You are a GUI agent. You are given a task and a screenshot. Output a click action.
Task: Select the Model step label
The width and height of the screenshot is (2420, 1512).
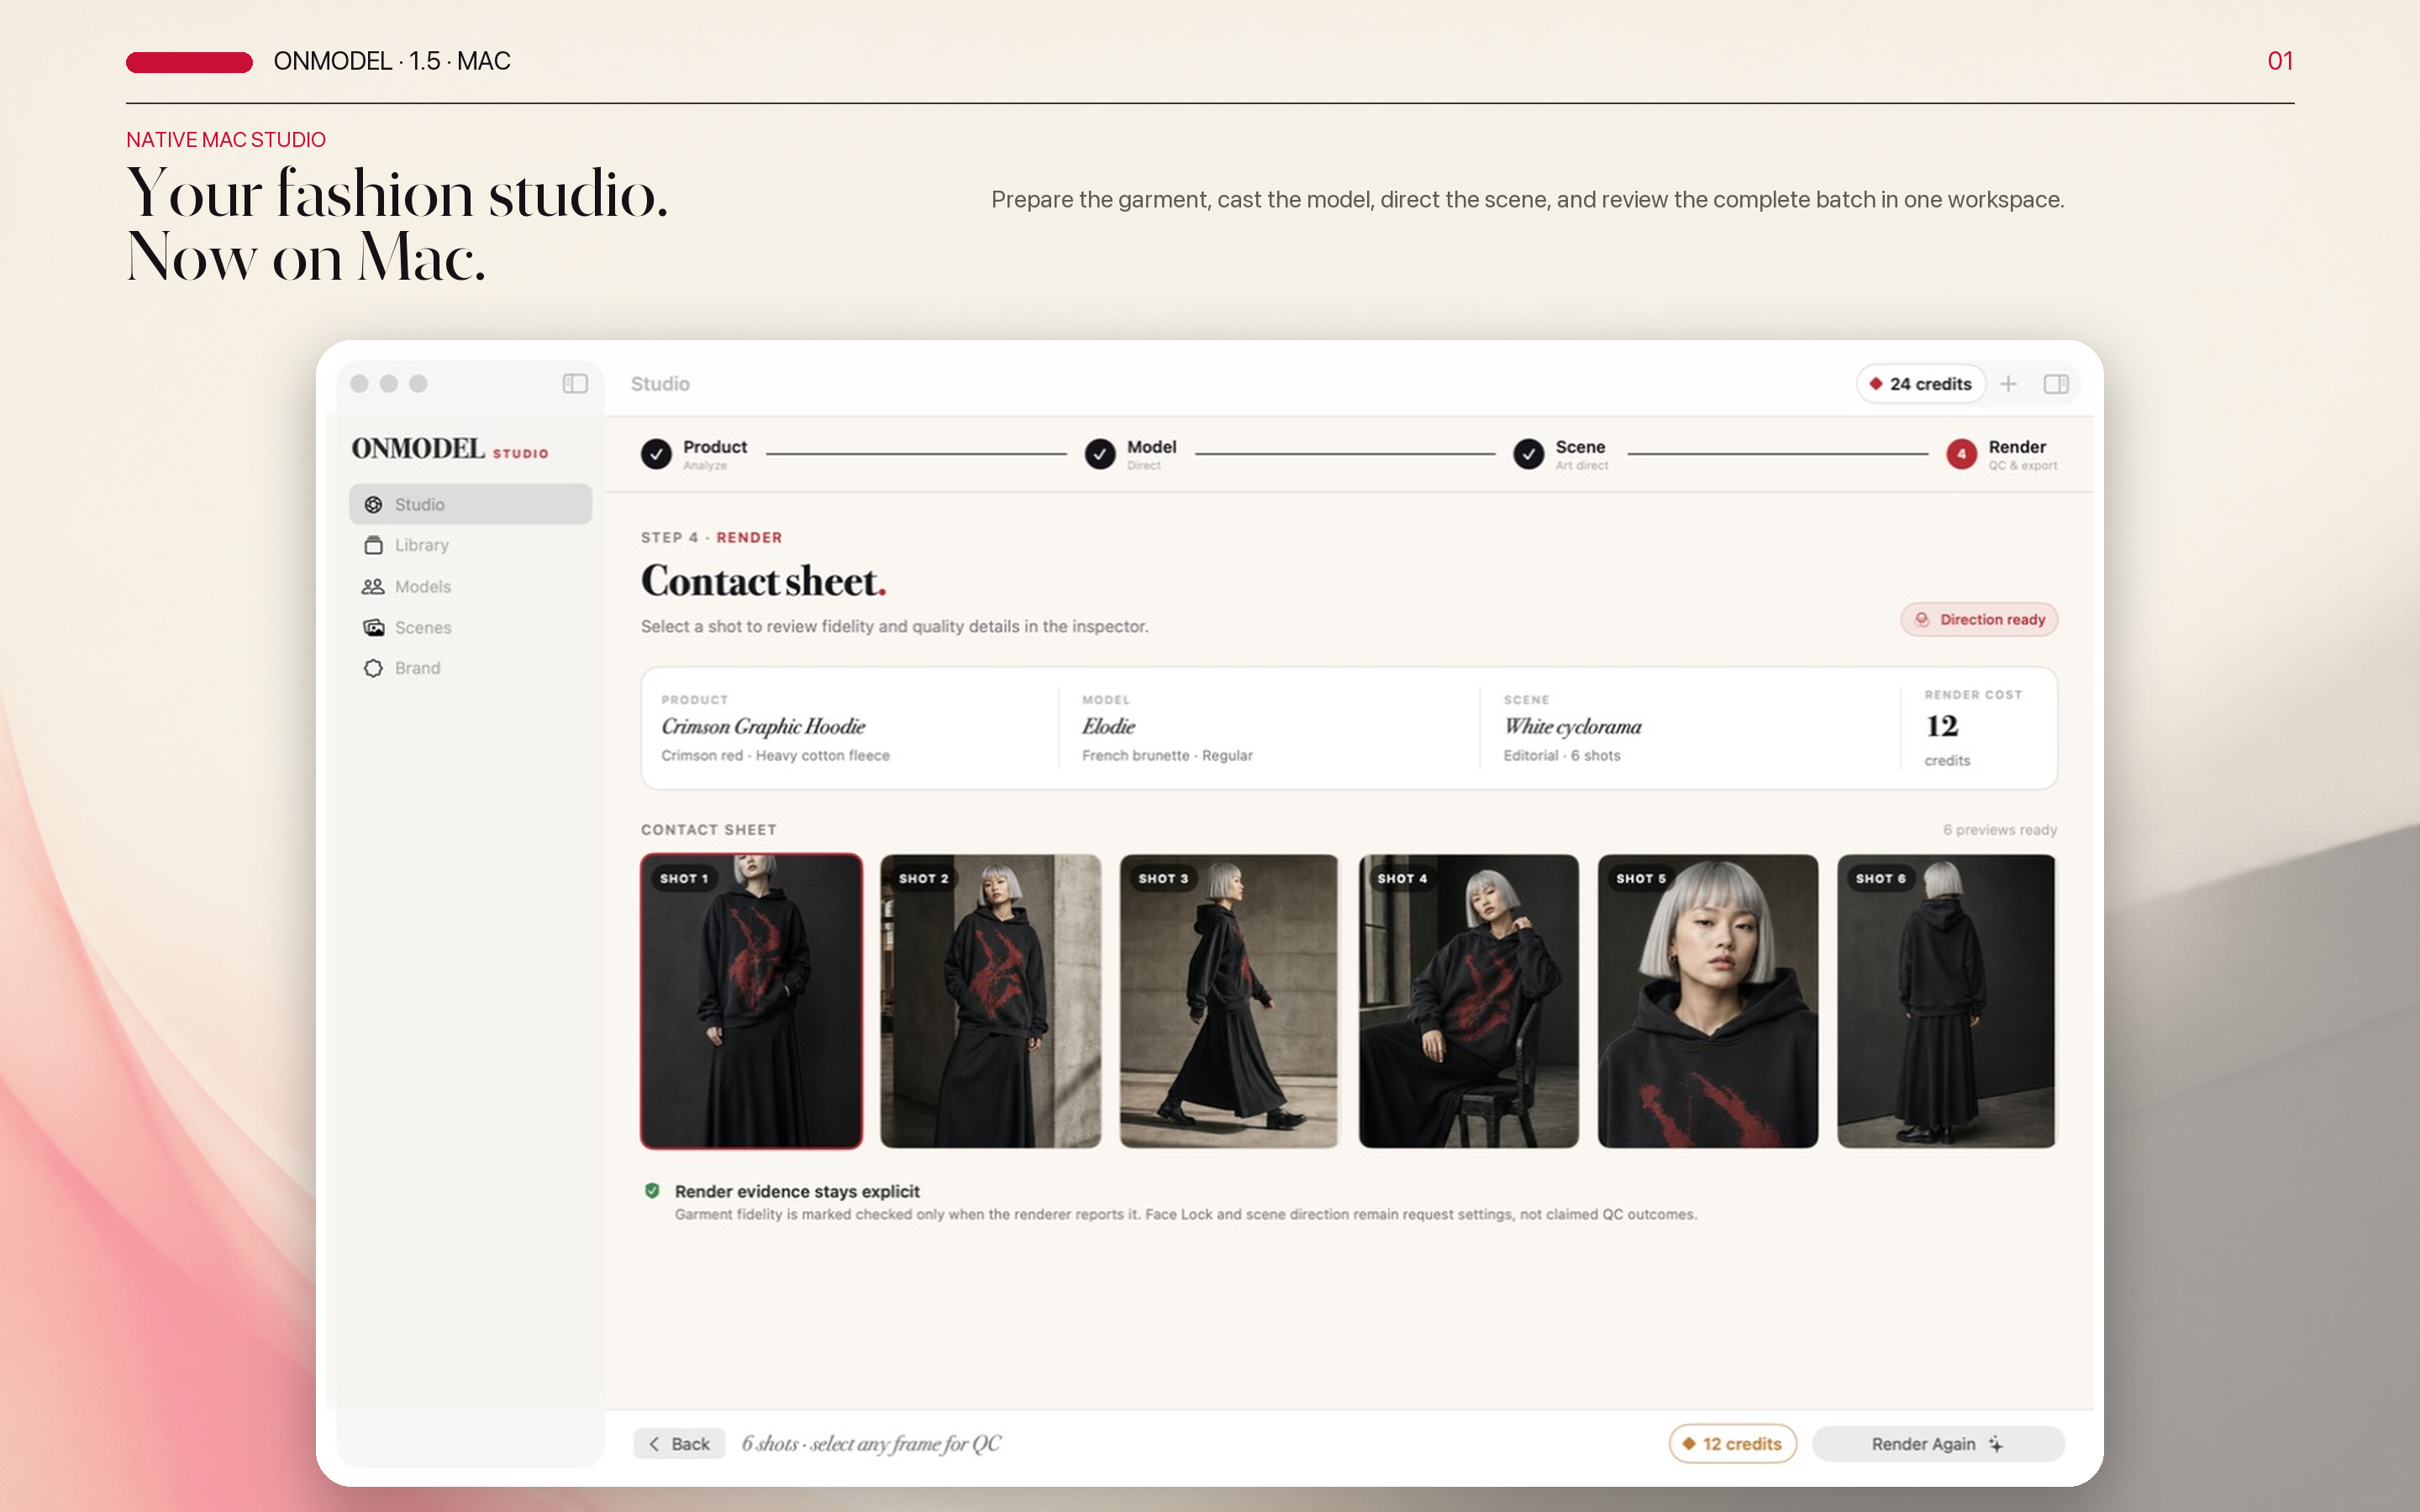click(1151, 447)
